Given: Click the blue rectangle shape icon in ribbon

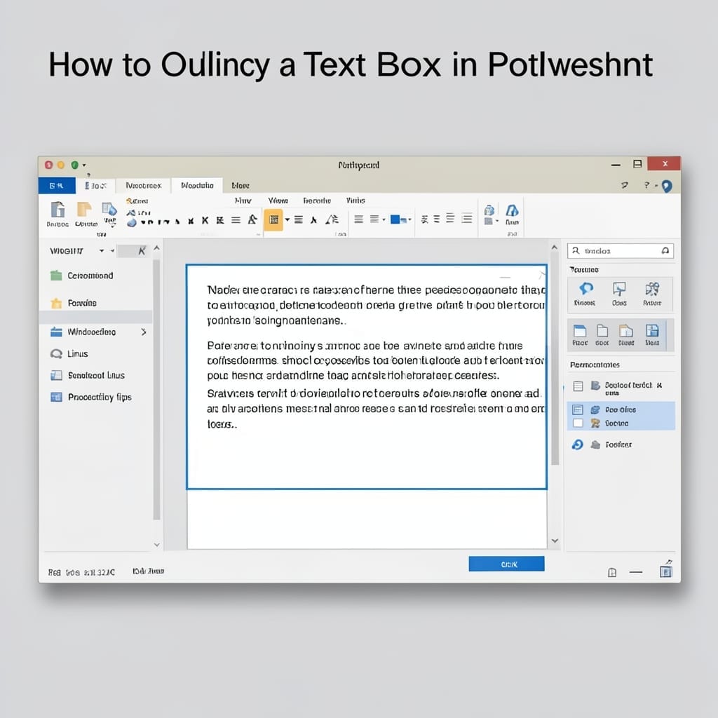Looking at the screenshot, I should point(395,219).
